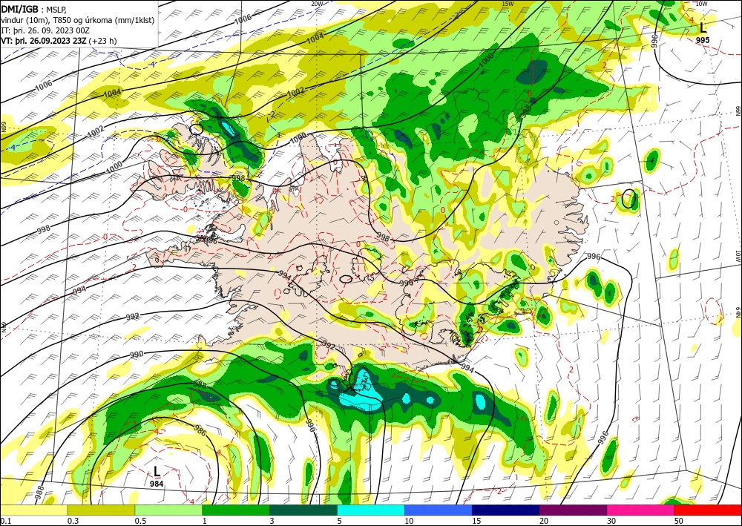Click the legend value '30'

click(x=611, y=521)
